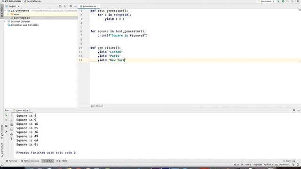Open the Terminal tool window
Image resolution: width=301 pixels, height=169 pixels.
pyautogui.click(x=11, y=161)
